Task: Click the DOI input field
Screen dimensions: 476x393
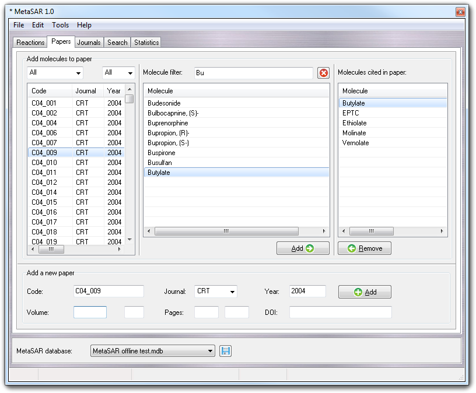Action: click(x=340, y=313)
